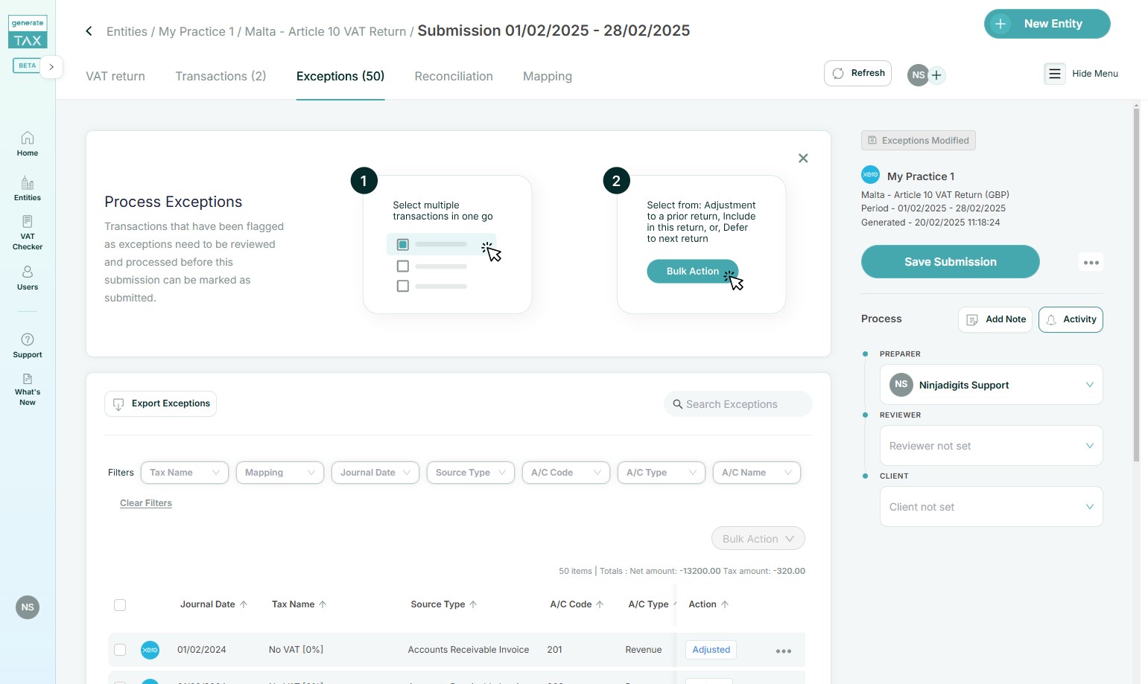Viewport: 1148px width, 684px height.
Task: Switch to the Reconciliation tab
Action: 454,76
